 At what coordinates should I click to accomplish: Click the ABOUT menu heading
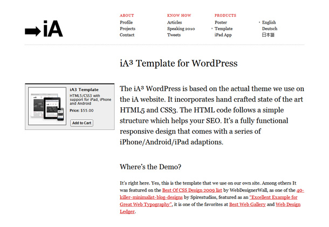pyautogui.click(x=127, y=15)
